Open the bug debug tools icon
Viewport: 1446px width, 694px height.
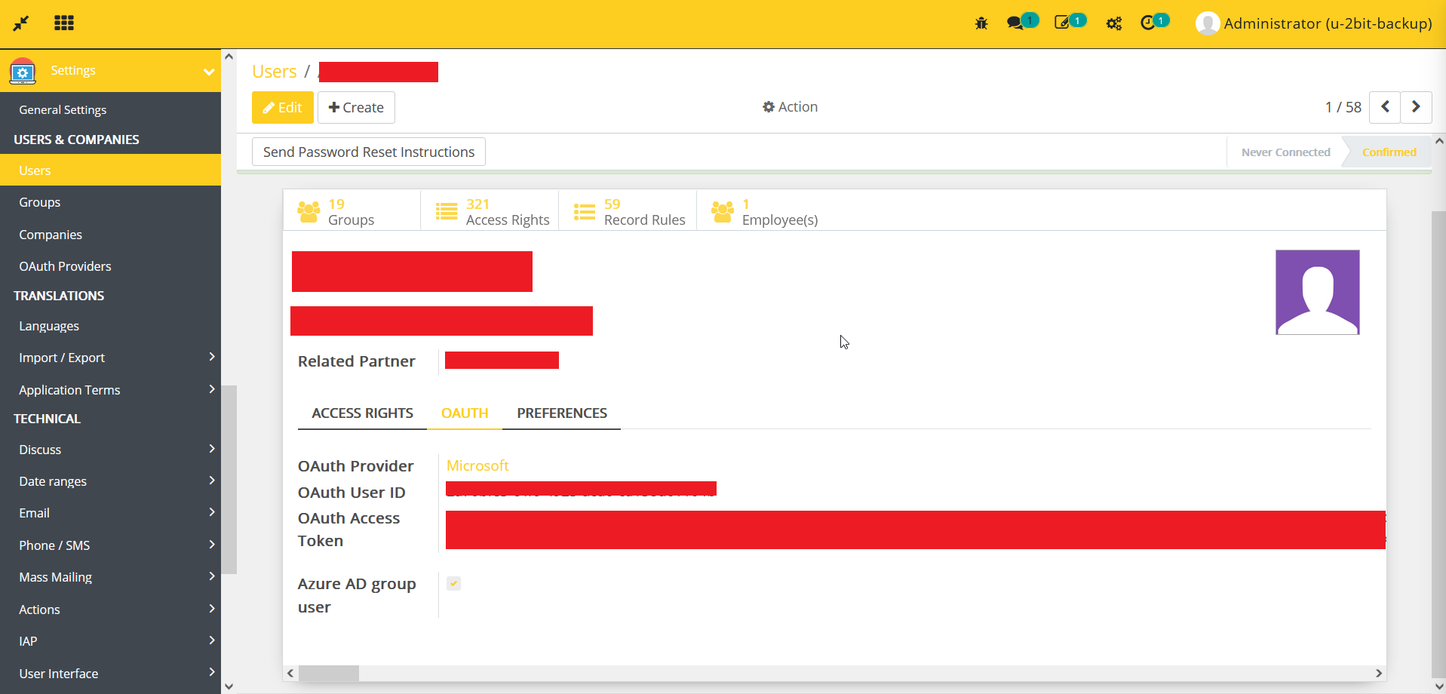click(x=981, y=23)
